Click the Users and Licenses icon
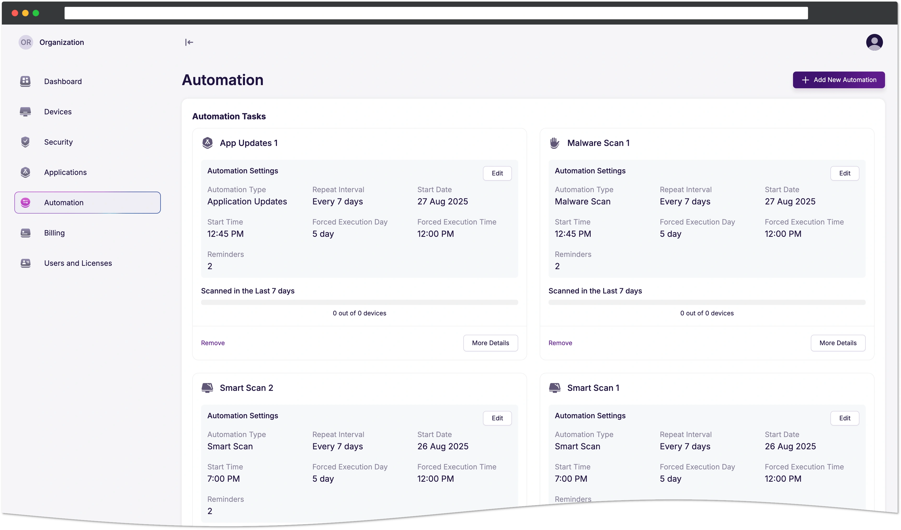The height and width of the screenshot is (530, 901). tap(25, 263)
